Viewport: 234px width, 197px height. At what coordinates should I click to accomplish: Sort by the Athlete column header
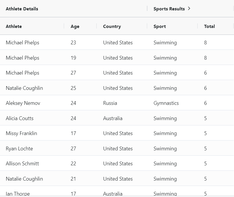click(14, 26)
